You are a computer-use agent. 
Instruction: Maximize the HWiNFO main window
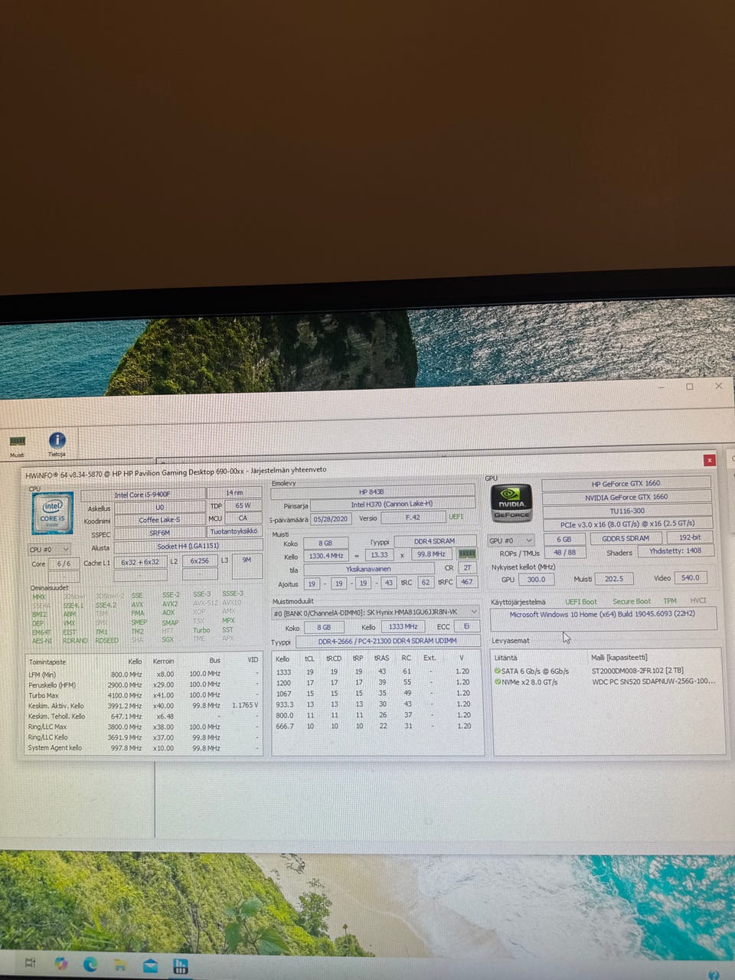point(689,387)
